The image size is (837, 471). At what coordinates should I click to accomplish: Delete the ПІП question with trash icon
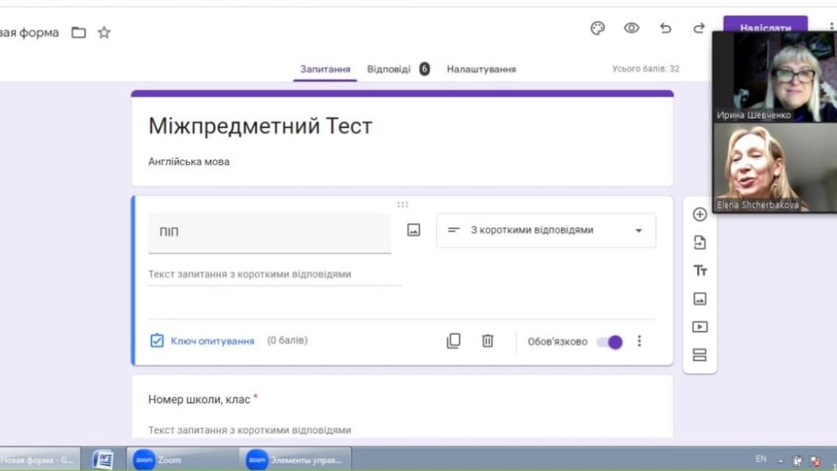(x=488, y=341)
